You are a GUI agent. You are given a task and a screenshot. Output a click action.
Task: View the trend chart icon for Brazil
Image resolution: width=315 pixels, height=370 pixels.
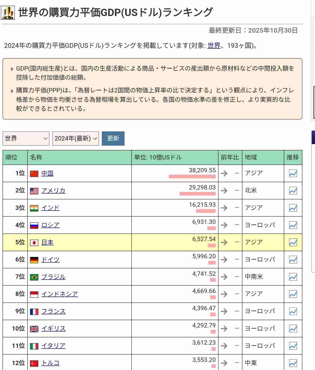tap(293, 277)
